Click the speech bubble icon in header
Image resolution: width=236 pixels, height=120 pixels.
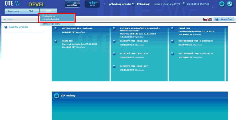pos(222,4)
